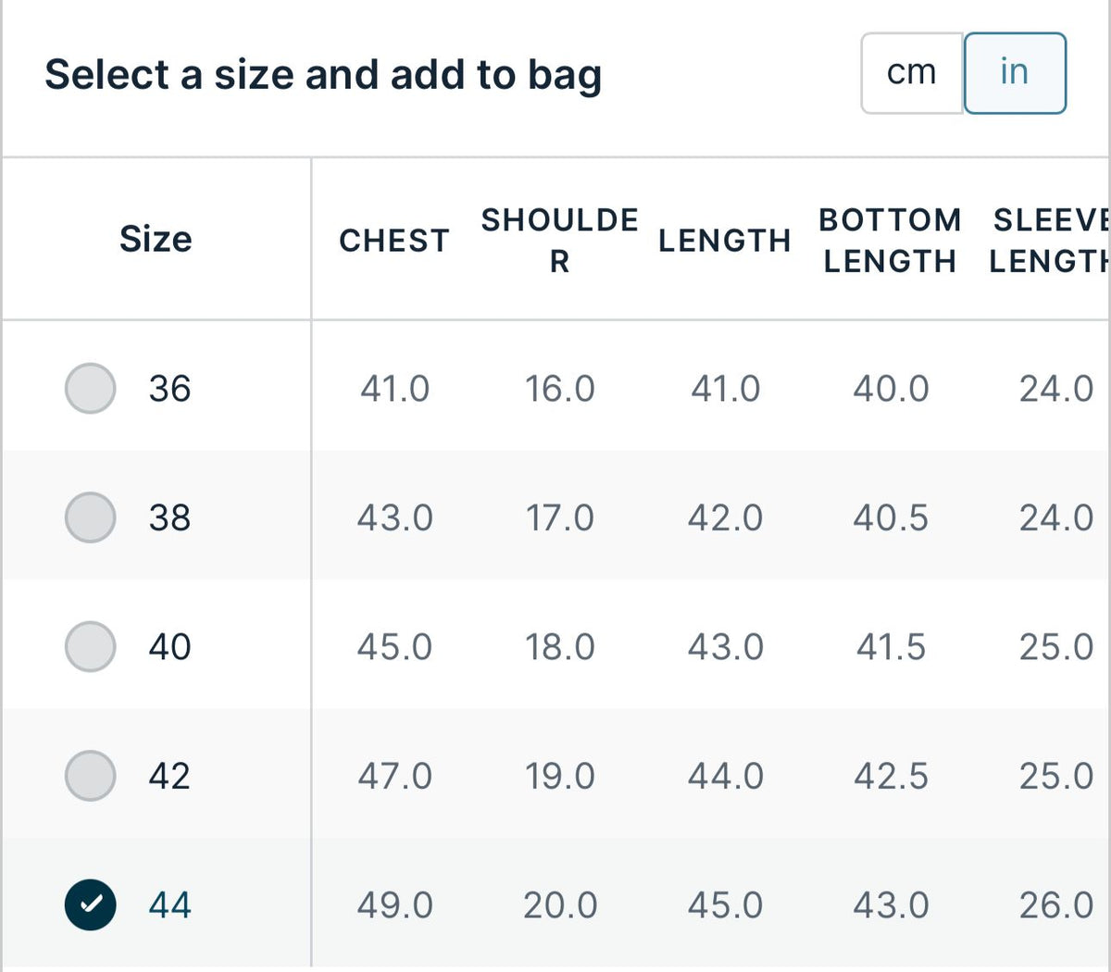Switch measurement units to cm

912,73
